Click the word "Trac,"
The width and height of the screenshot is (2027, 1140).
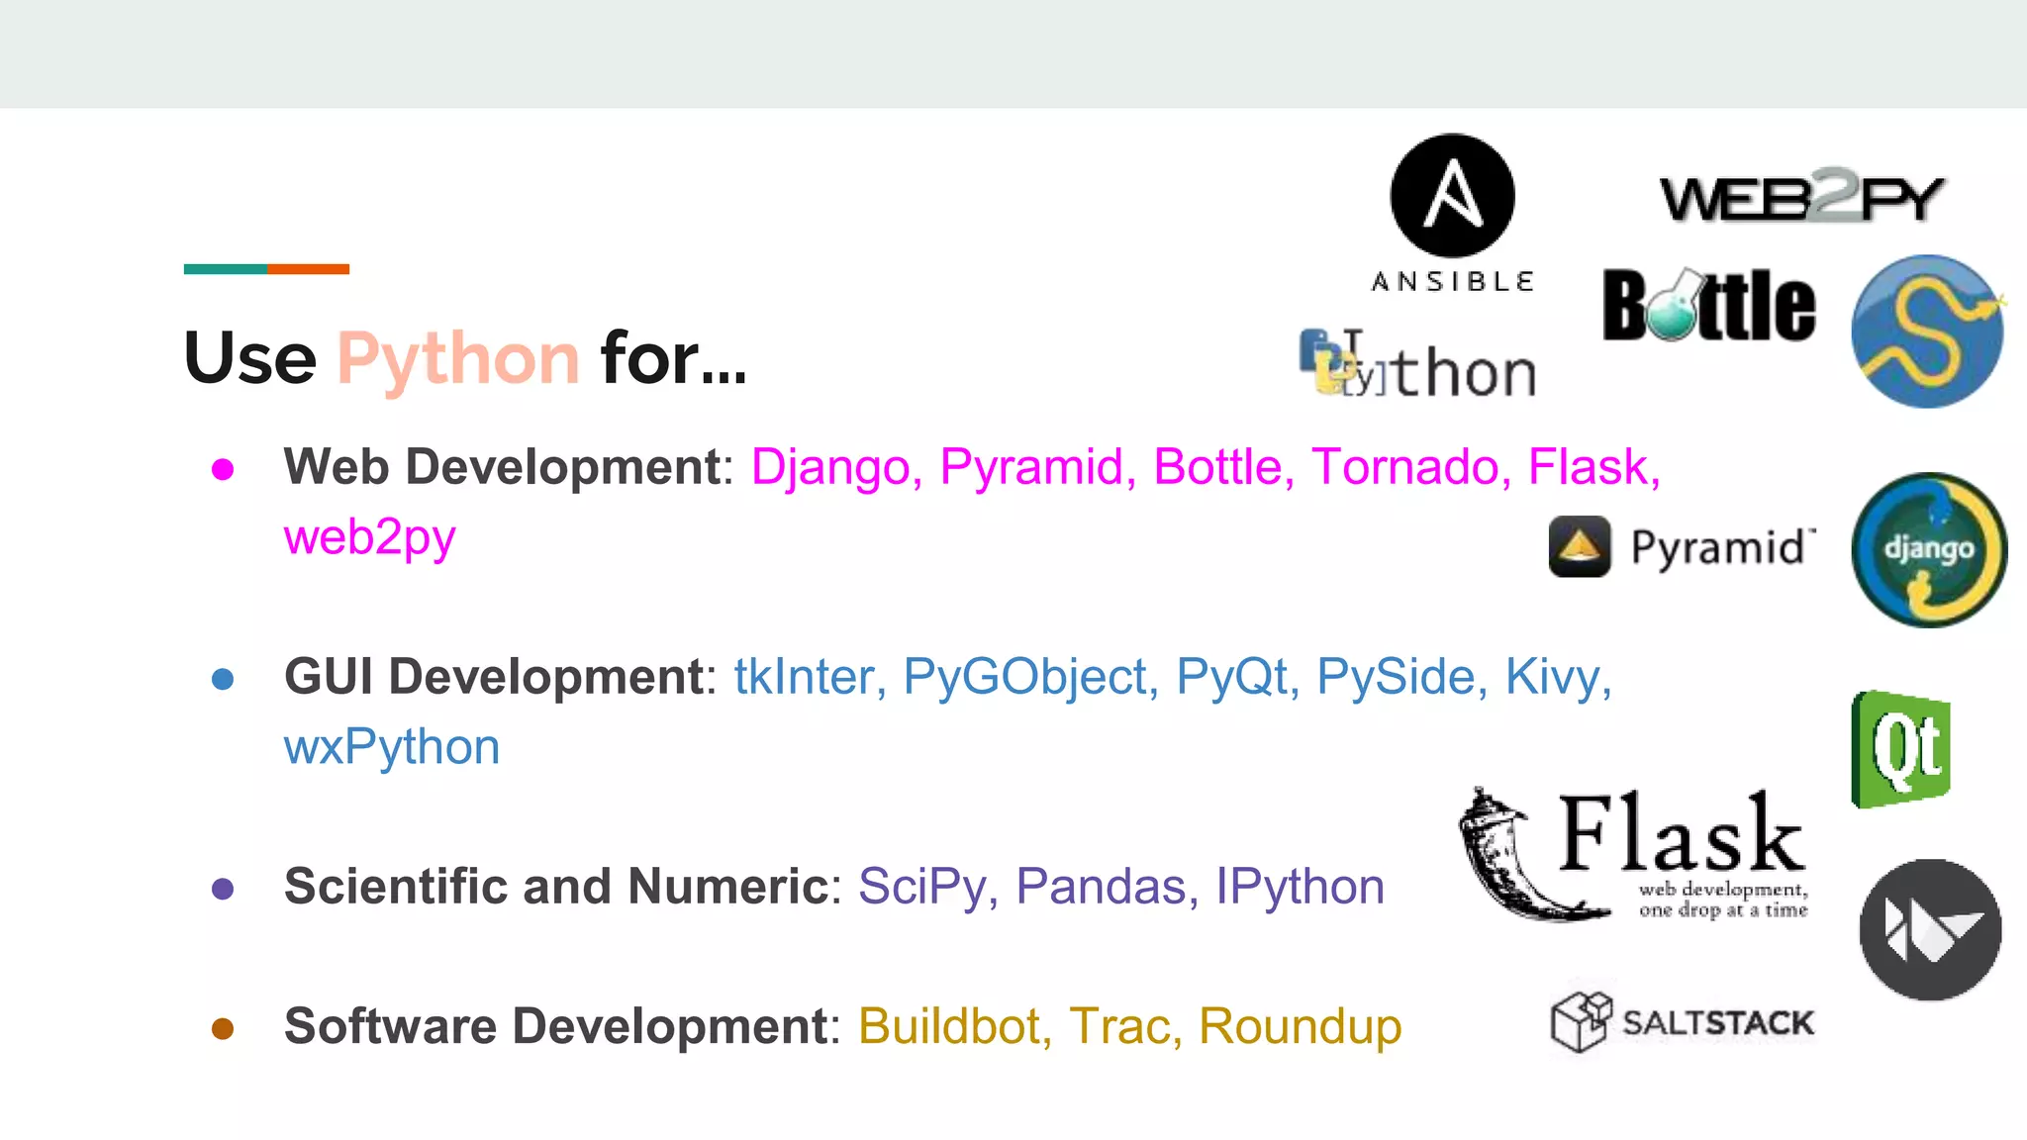point(1125,1027)
